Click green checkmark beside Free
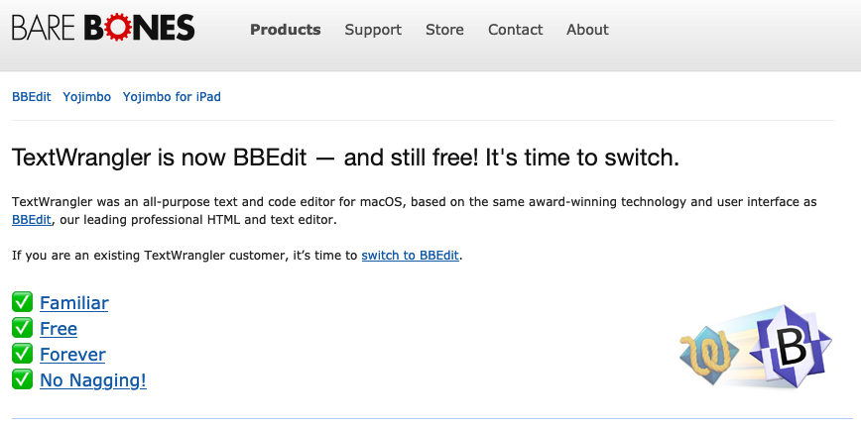Image resolution: width=861 pixels, height=427 pixels. (22, 329)
